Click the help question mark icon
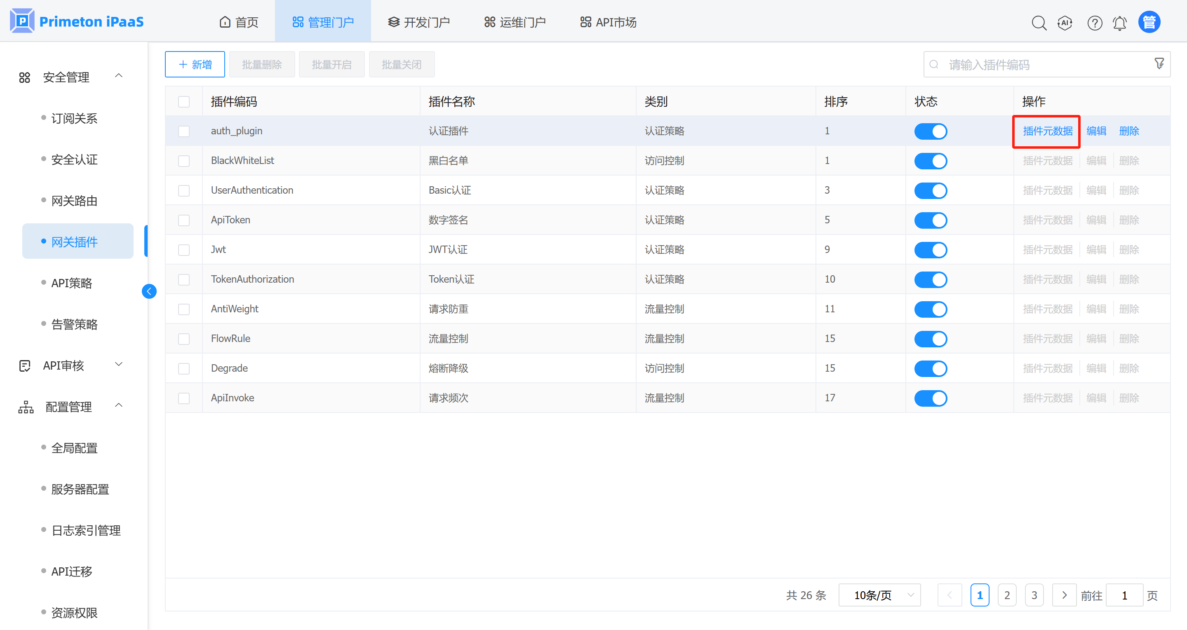 (1094, 23)
